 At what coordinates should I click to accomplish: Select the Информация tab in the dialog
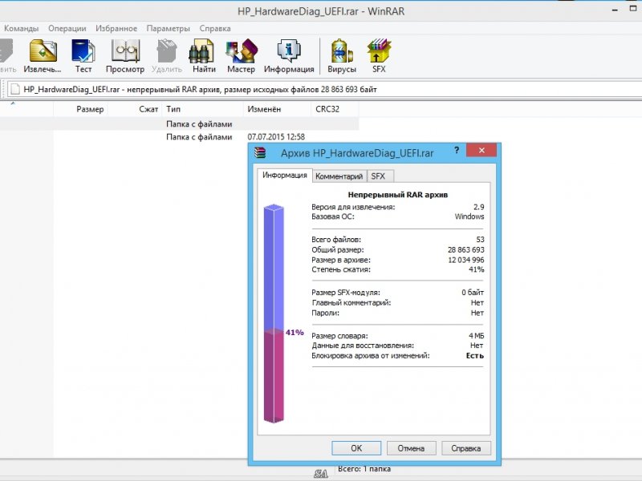285,175
